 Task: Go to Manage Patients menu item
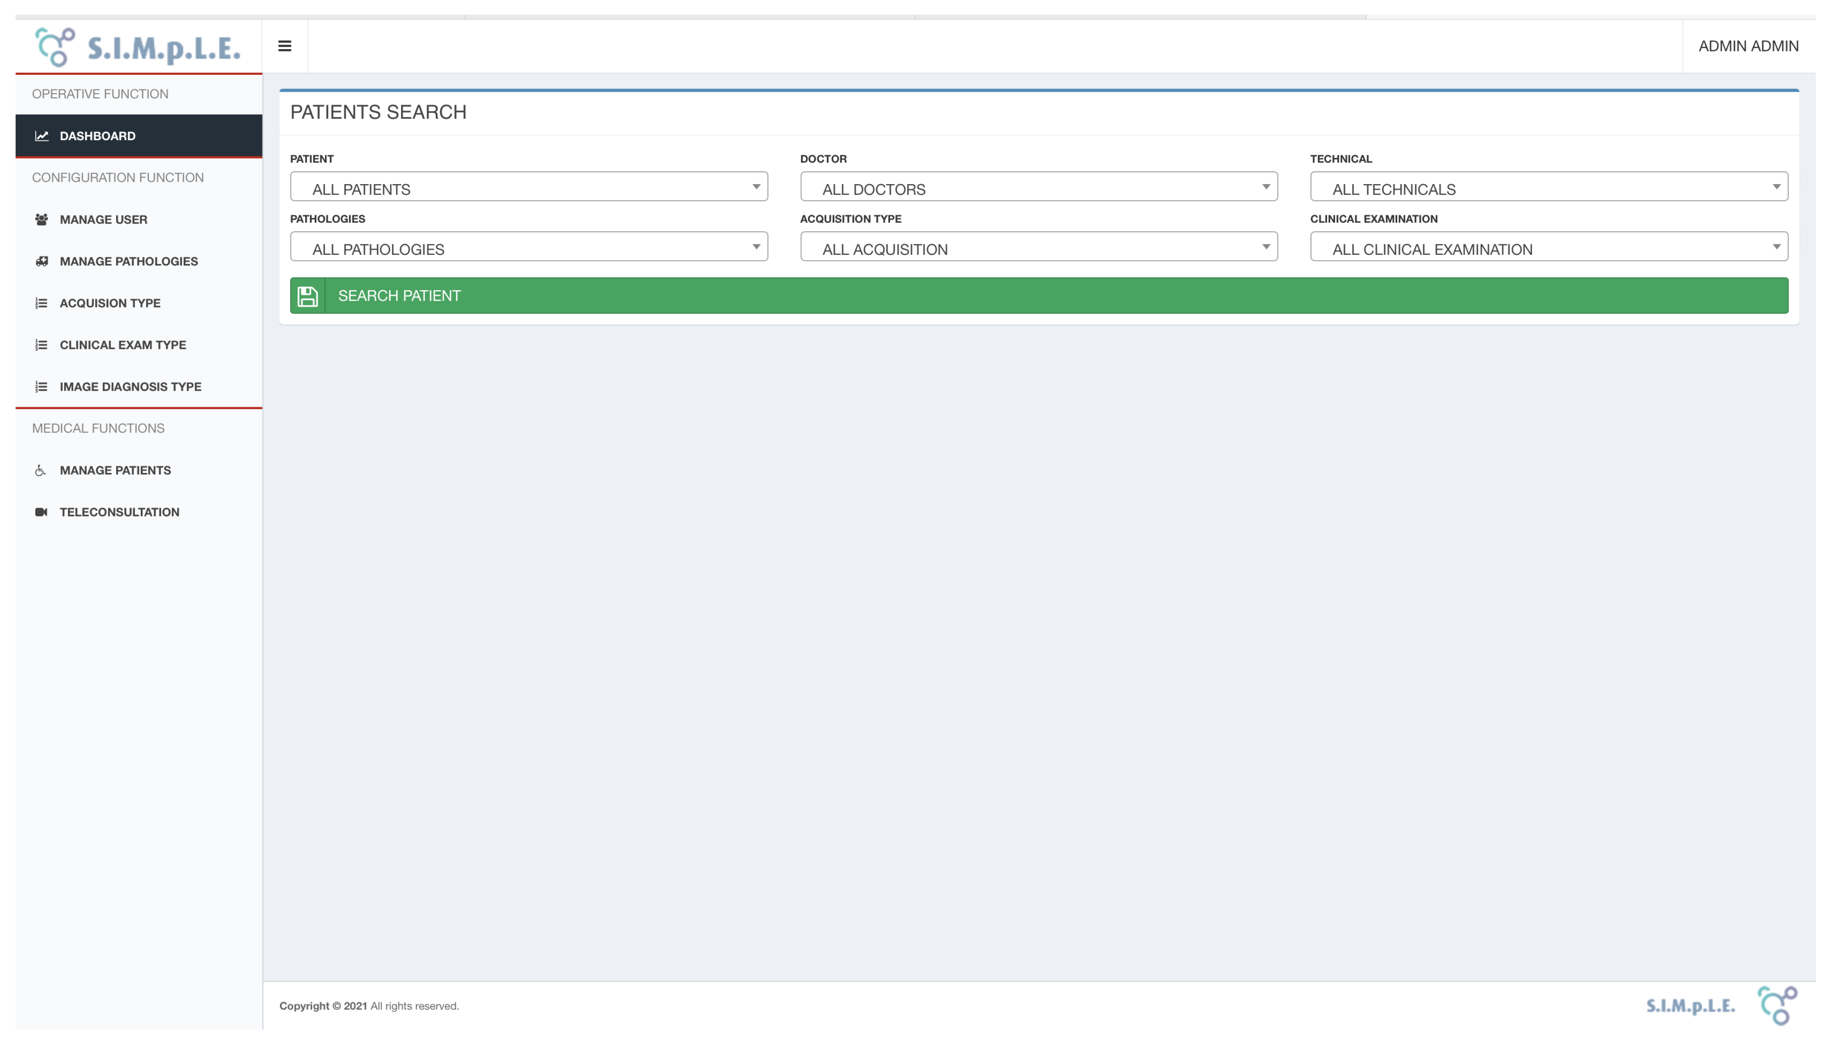pos(115,470)
